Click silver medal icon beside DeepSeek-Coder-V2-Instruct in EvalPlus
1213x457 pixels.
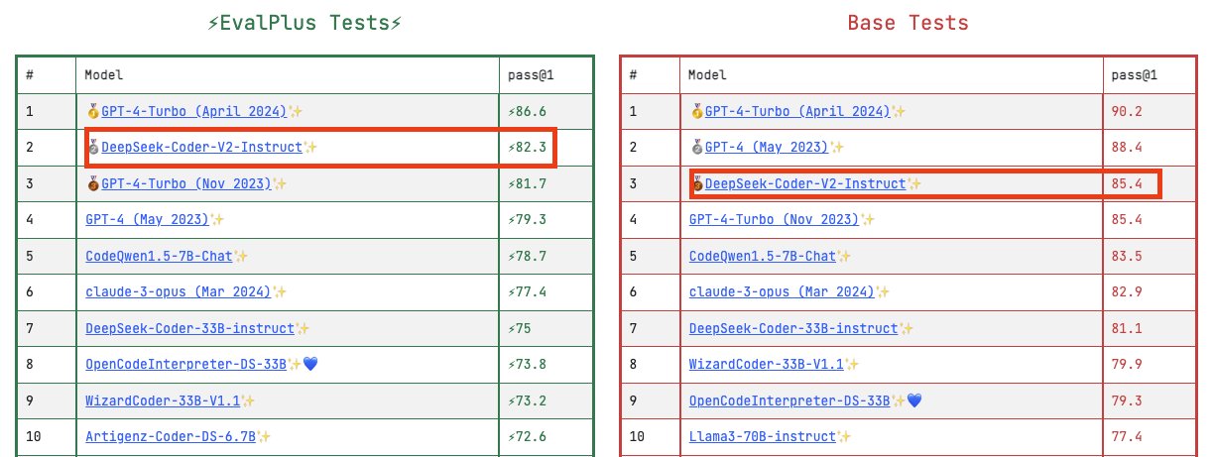[93, 147]
